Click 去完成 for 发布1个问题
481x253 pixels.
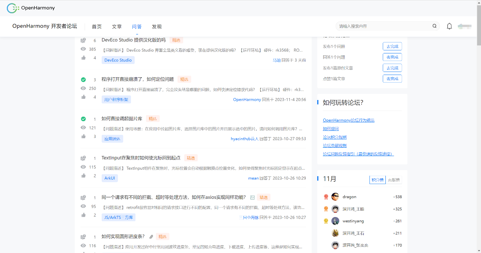pos(392,46)
